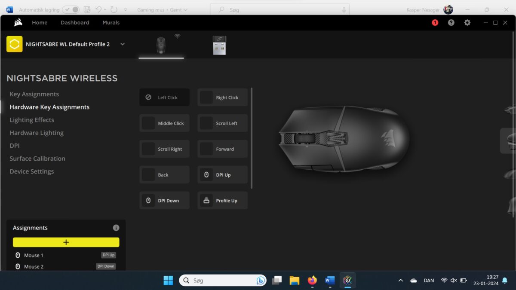Click the disabled icon on Left Click
The image size is (516, 290).
point(148,98)
